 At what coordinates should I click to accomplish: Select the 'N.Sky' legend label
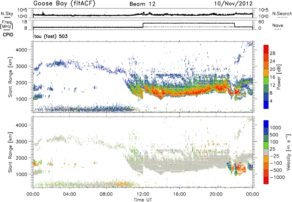click(7, 13)
